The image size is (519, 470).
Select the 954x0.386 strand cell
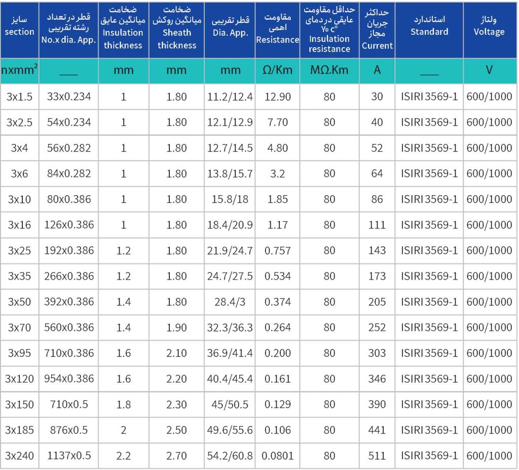68,379
